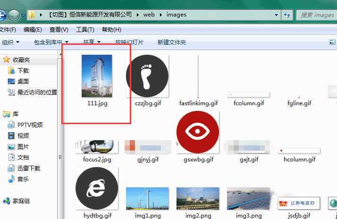Select the 111.jpg building thumbnail
This screenshot has height=219, width=337.
[97, 76]
